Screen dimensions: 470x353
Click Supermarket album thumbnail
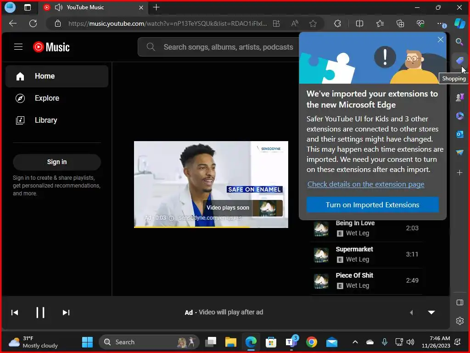coord(321,255)
